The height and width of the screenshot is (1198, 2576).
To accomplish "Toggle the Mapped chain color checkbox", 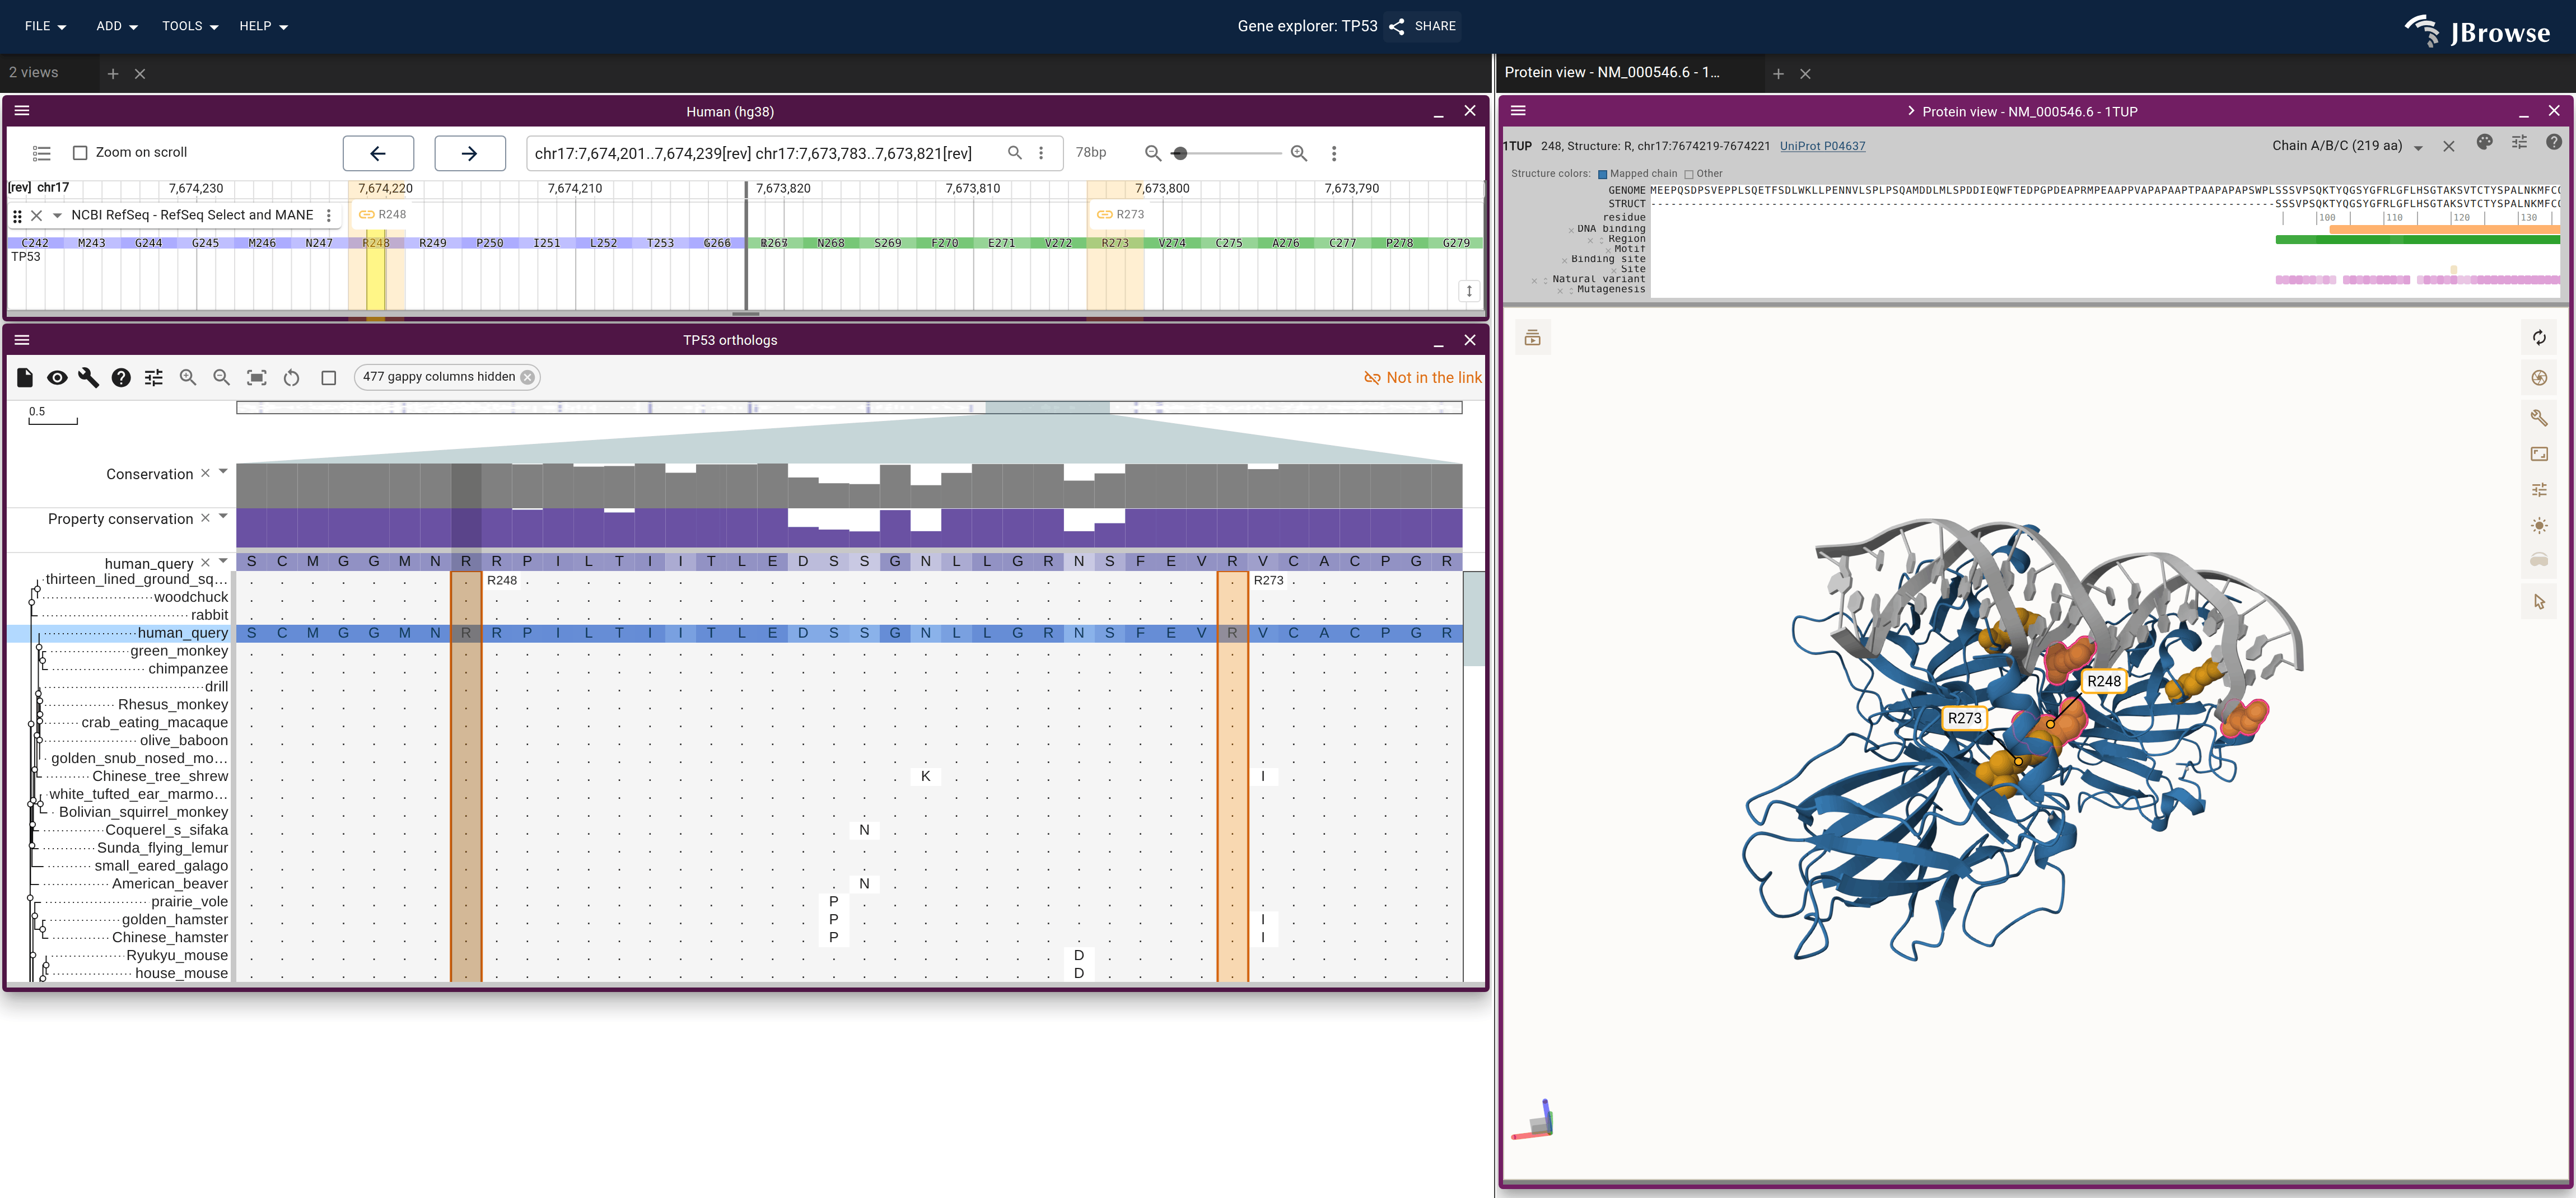I will (x=1602, y=174).
